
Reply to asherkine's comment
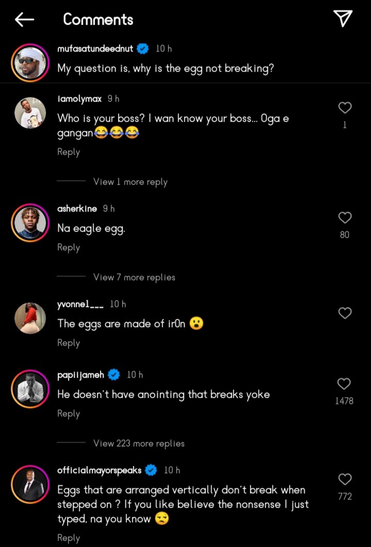tap(69, 248)
